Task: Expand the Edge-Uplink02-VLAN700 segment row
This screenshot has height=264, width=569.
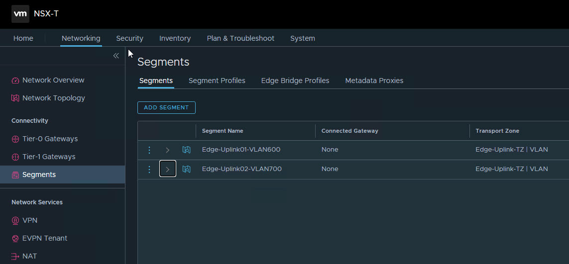Action: 167,169
